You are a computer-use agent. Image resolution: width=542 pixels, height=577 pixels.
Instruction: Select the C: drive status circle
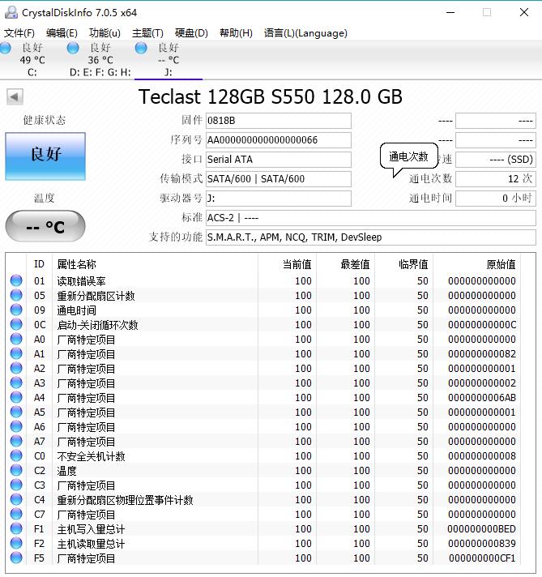pos(6,48)
